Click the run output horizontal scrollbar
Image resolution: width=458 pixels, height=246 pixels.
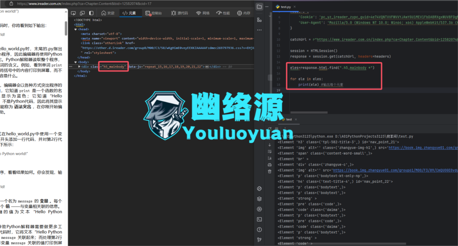tap(342, 244)
